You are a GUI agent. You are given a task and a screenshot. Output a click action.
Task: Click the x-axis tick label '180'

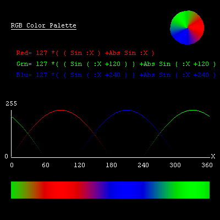coord(111,165)
